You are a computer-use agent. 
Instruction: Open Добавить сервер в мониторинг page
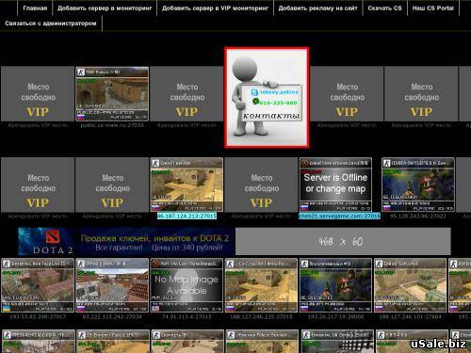click(x=105, y=8)
